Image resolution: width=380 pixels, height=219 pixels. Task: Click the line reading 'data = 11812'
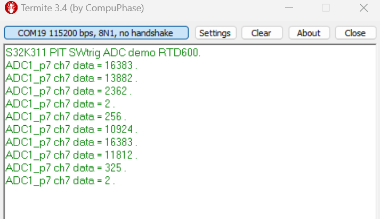pyautogui.click(x=71, y=155)
